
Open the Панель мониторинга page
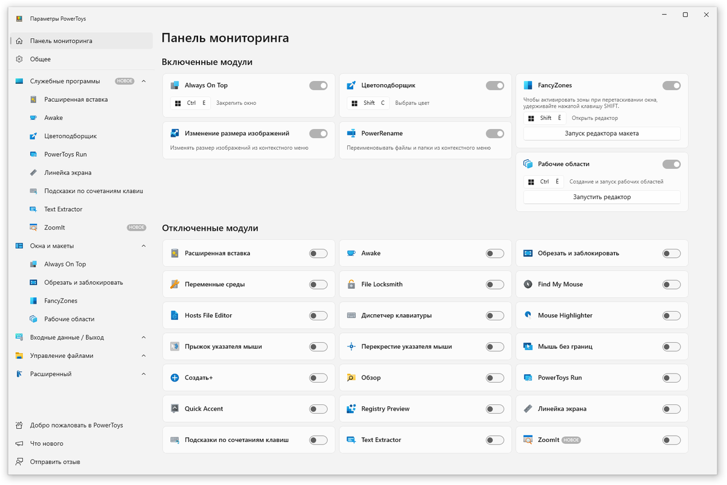(82, 41)
